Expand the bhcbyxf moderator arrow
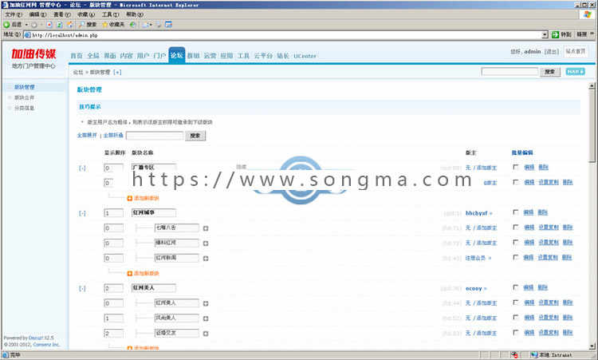Screen dimensions: 598x360 491,213
